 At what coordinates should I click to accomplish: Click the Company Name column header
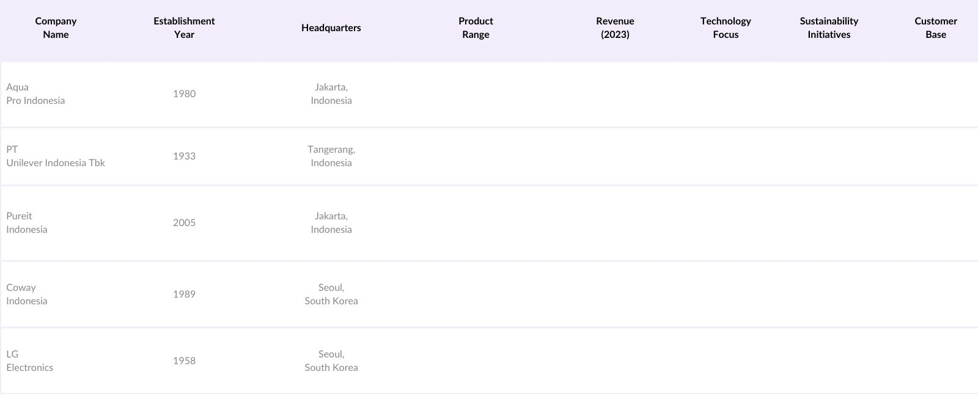pyautogui.click(x=56, y=28)
